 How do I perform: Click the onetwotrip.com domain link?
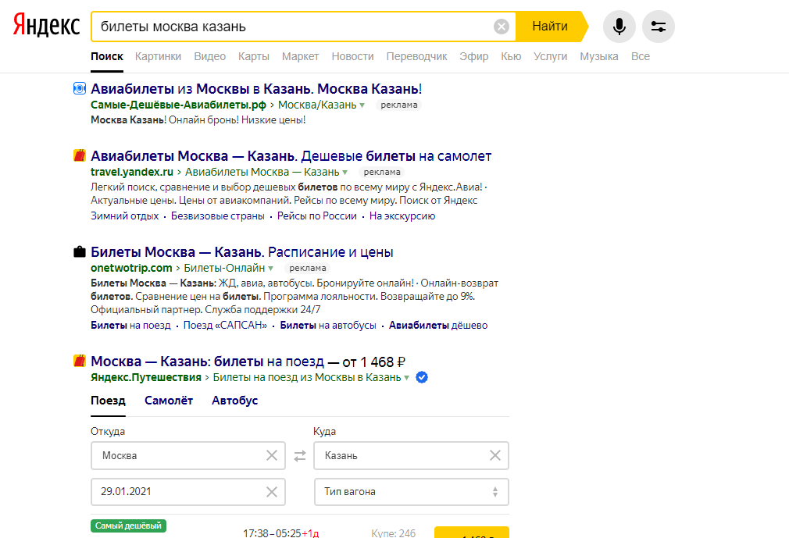point(131,268)
